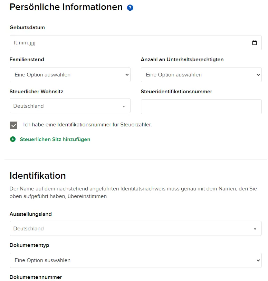Image resolution: width=268 pixels, height=281 pixels.
Task: Click the help icon next to Persönliche Informationen
Action: (130, 7)
